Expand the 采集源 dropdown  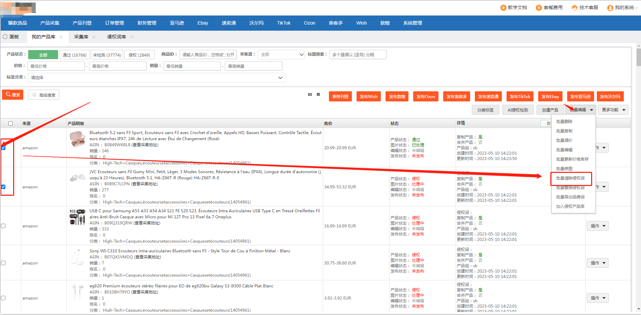pyautogui.click(x=281, y=55)
